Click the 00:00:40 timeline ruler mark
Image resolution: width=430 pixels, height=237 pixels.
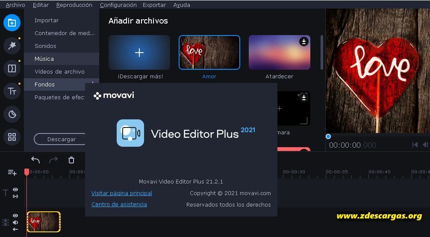(380, 172)
